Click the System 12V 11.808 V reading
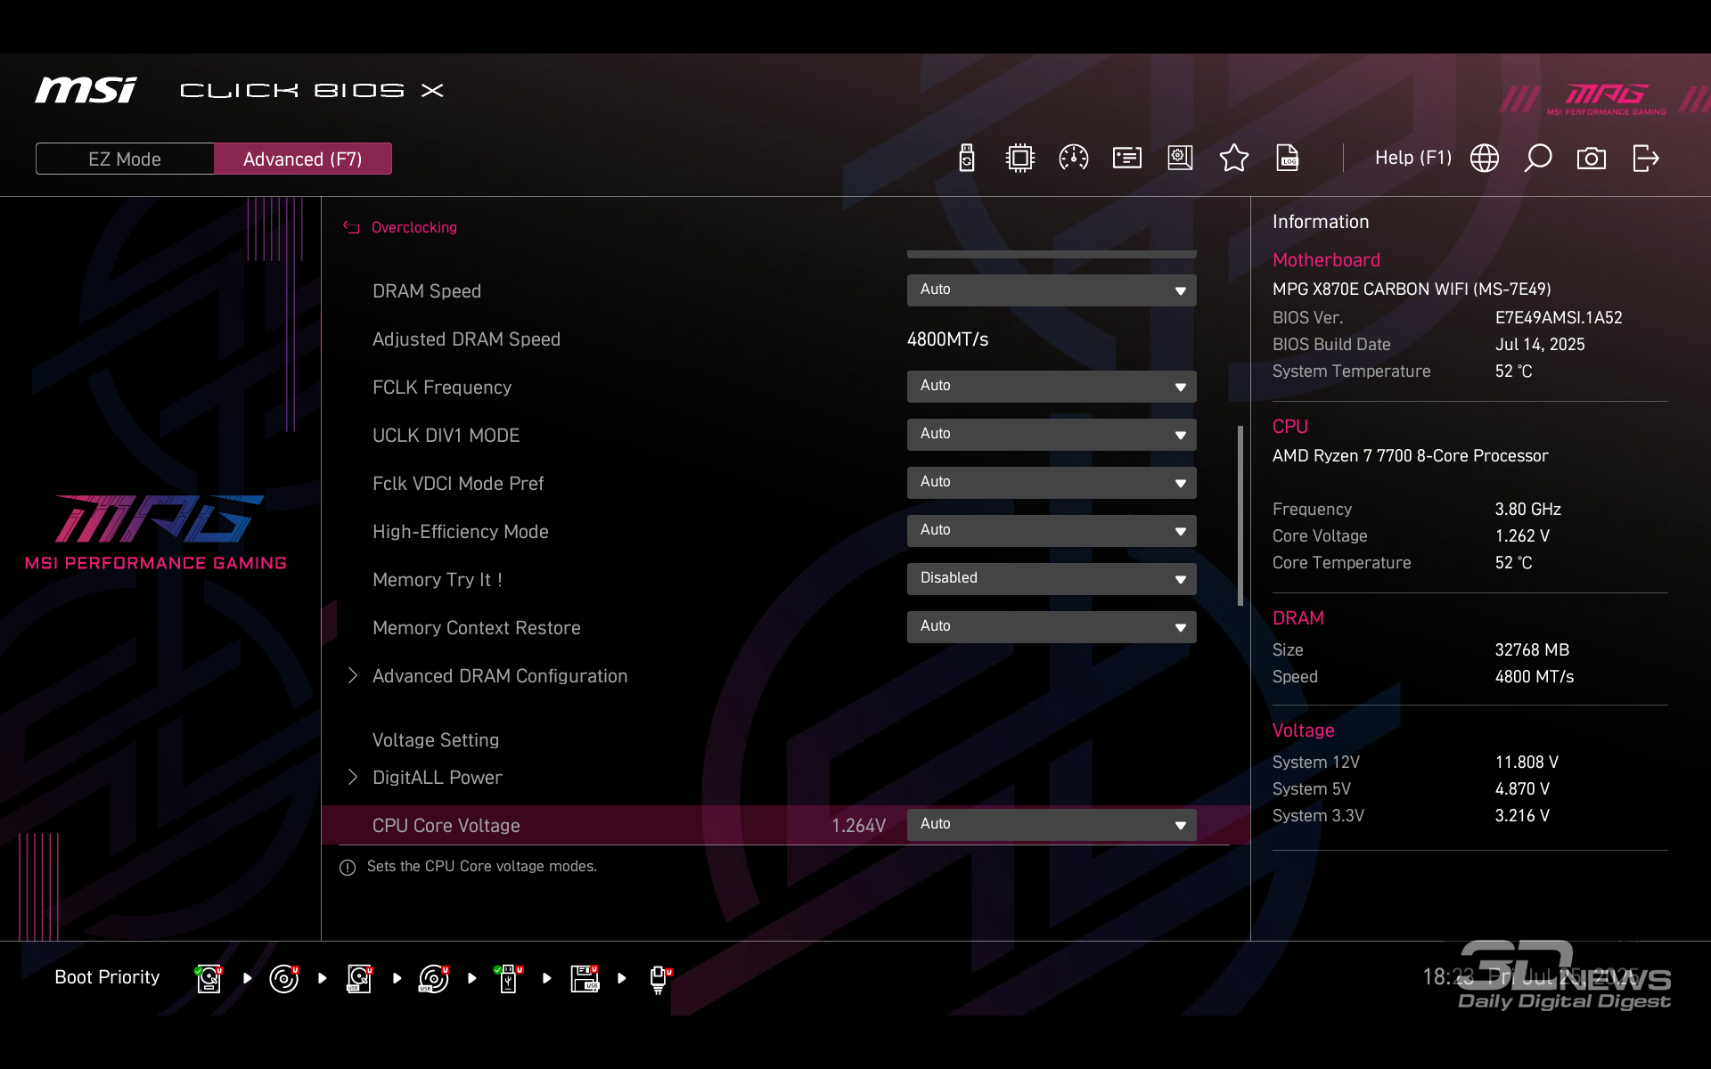This screenshot has height=1069, width=1711. click(x=1527, y=763)
